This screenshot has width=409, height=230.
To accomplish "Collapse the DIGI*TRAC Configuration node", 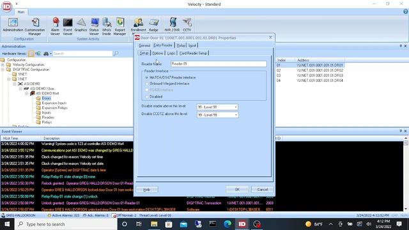I will tap(3, 70).
